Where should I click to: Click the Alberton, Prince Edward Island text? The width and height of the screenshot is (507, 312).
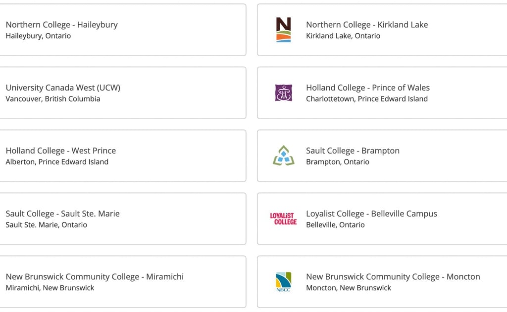(57, 162)
